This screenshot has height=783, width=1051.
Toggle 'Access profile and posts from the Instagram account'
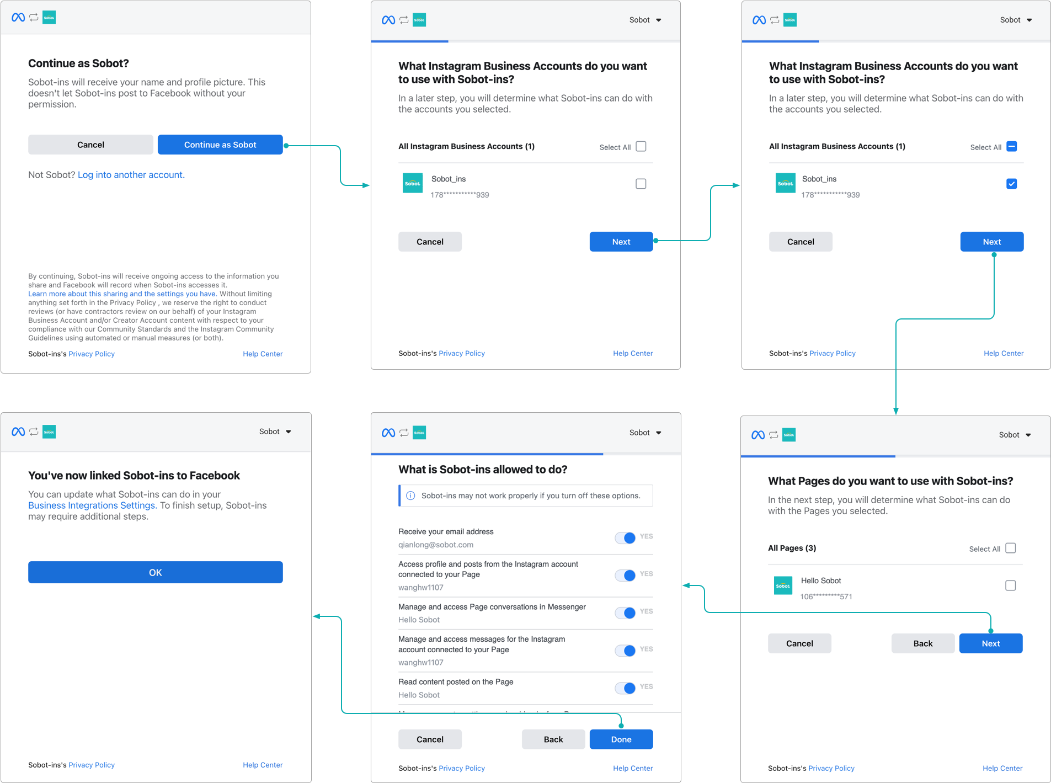[x=625, y=575]
